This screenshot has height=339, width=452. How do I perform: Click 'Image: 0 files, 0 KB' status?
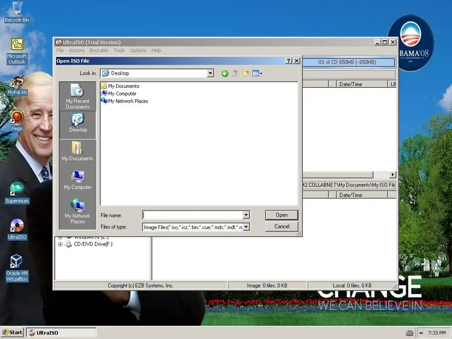click(267, 286)
